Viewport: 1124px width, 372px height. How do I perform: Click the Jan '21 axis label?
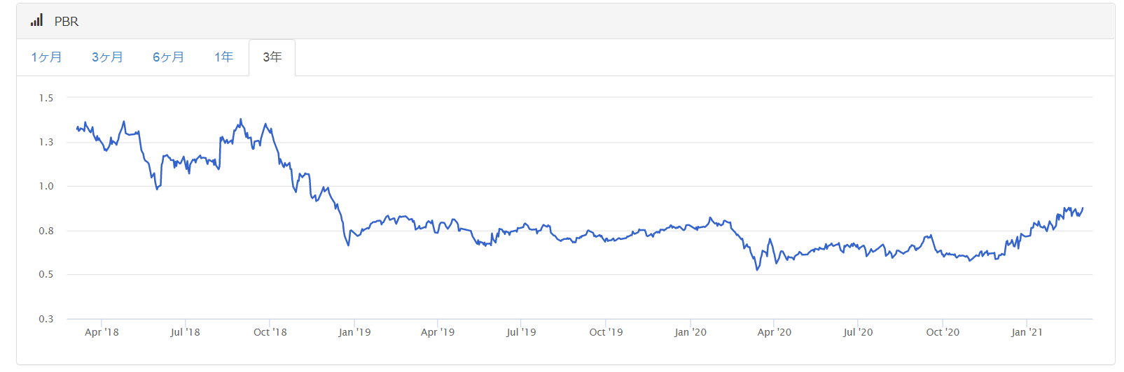click(x=1027, y=332)
